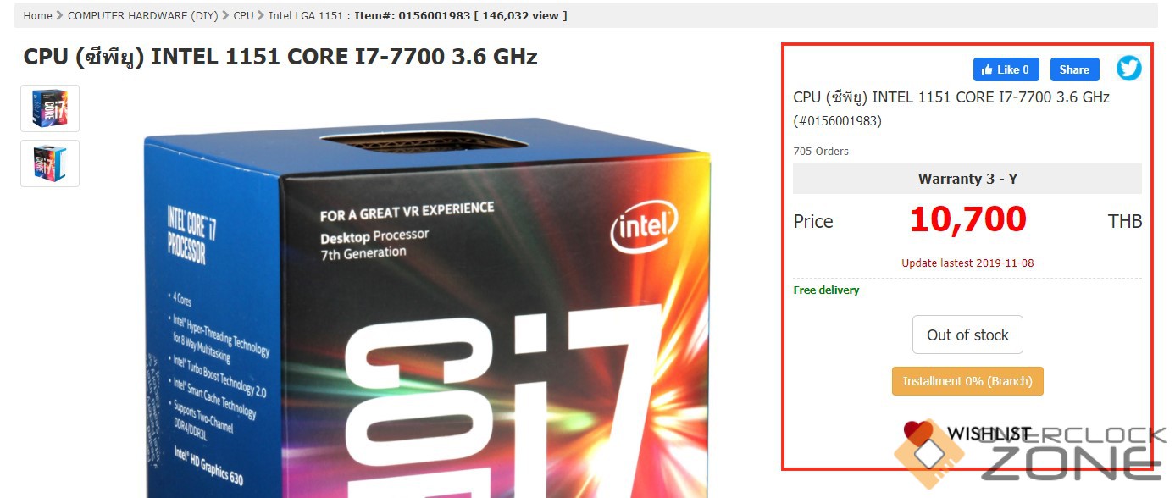This screenshot has height=498, width=1175.
Task: Navigate to the CPU breadcrumb category
Action: 243,15
